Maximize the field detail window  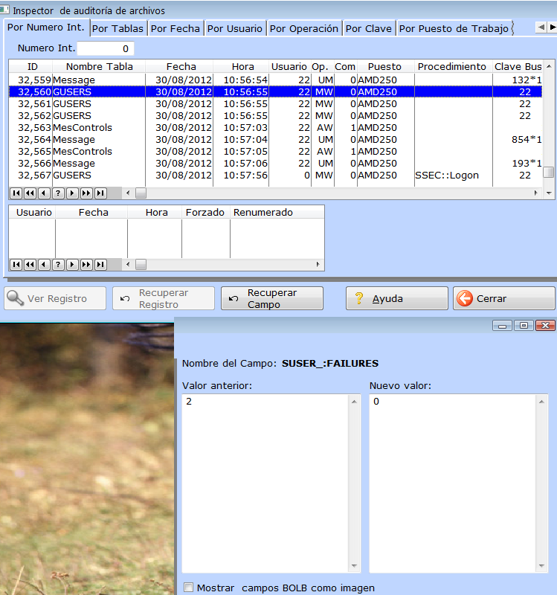tap(524, 326)
